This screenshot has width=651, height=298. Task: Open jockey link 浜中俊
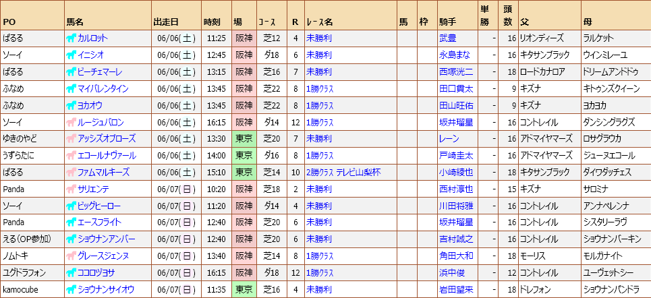click(452, 272)
